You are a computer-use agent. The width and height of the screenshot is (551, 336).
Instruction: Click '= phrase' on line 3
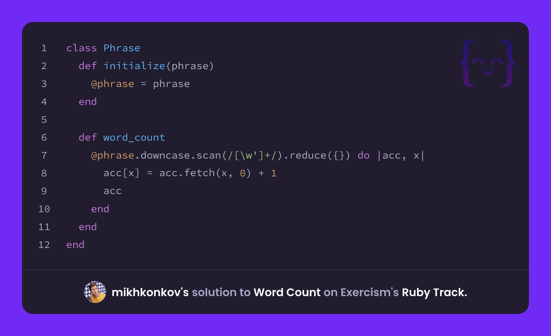click(165, 84)
